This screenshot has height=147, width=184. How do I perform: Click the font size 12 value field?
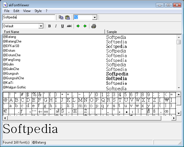click(x=83, y=17)
